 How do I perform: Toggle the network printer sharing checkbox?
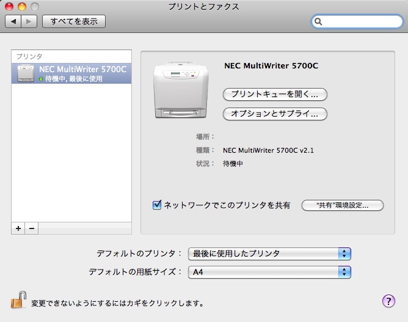[157, 205]
